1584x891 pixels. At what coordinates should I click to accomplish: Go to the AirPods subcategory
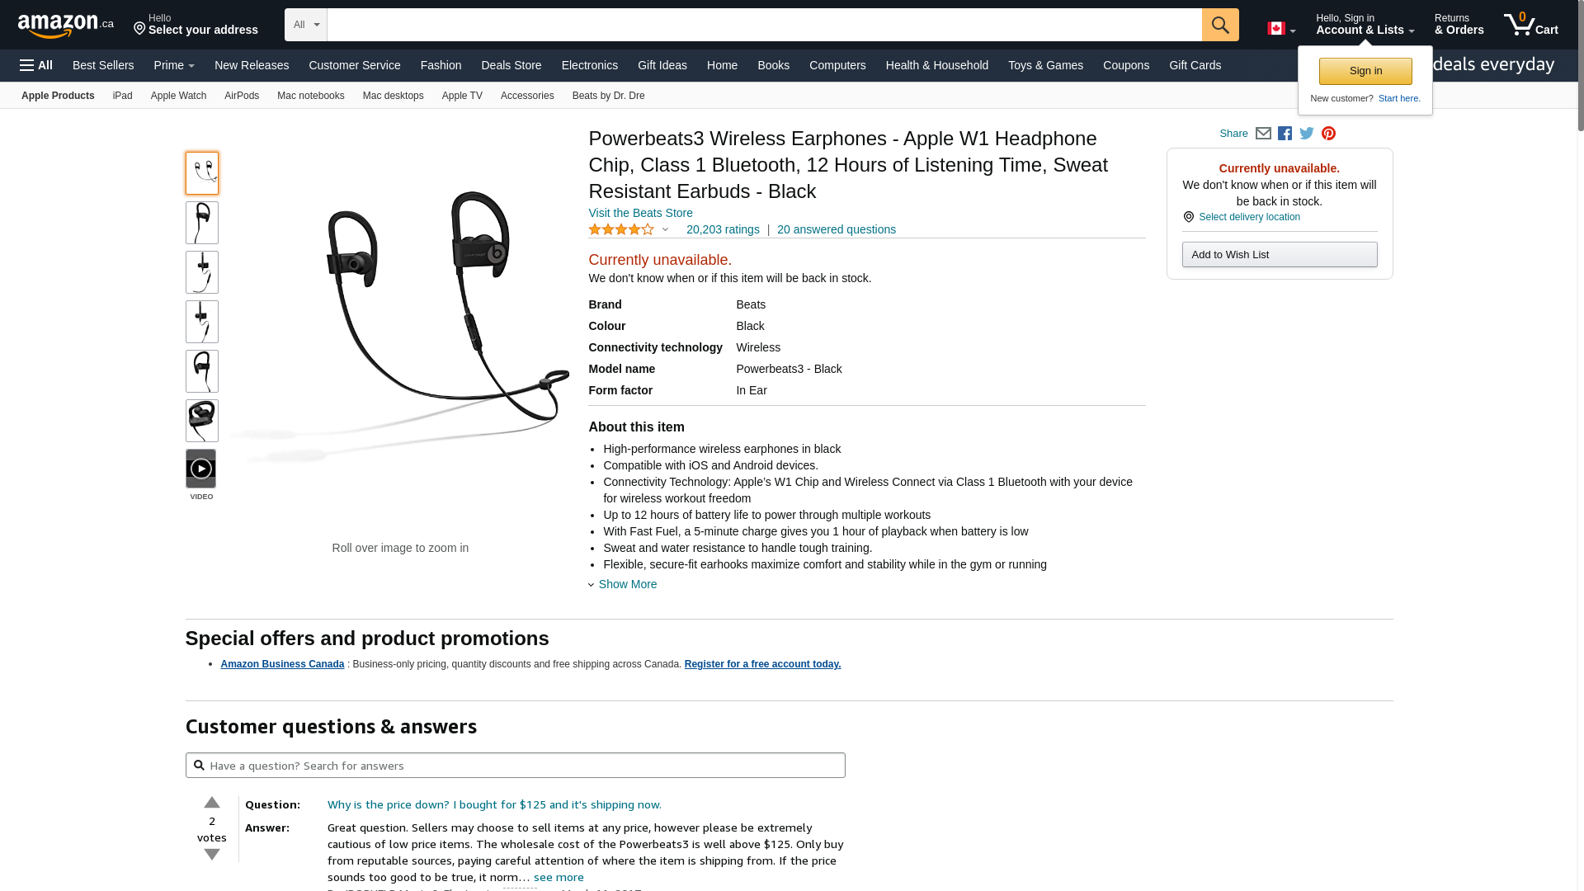(x=242, y=96)
